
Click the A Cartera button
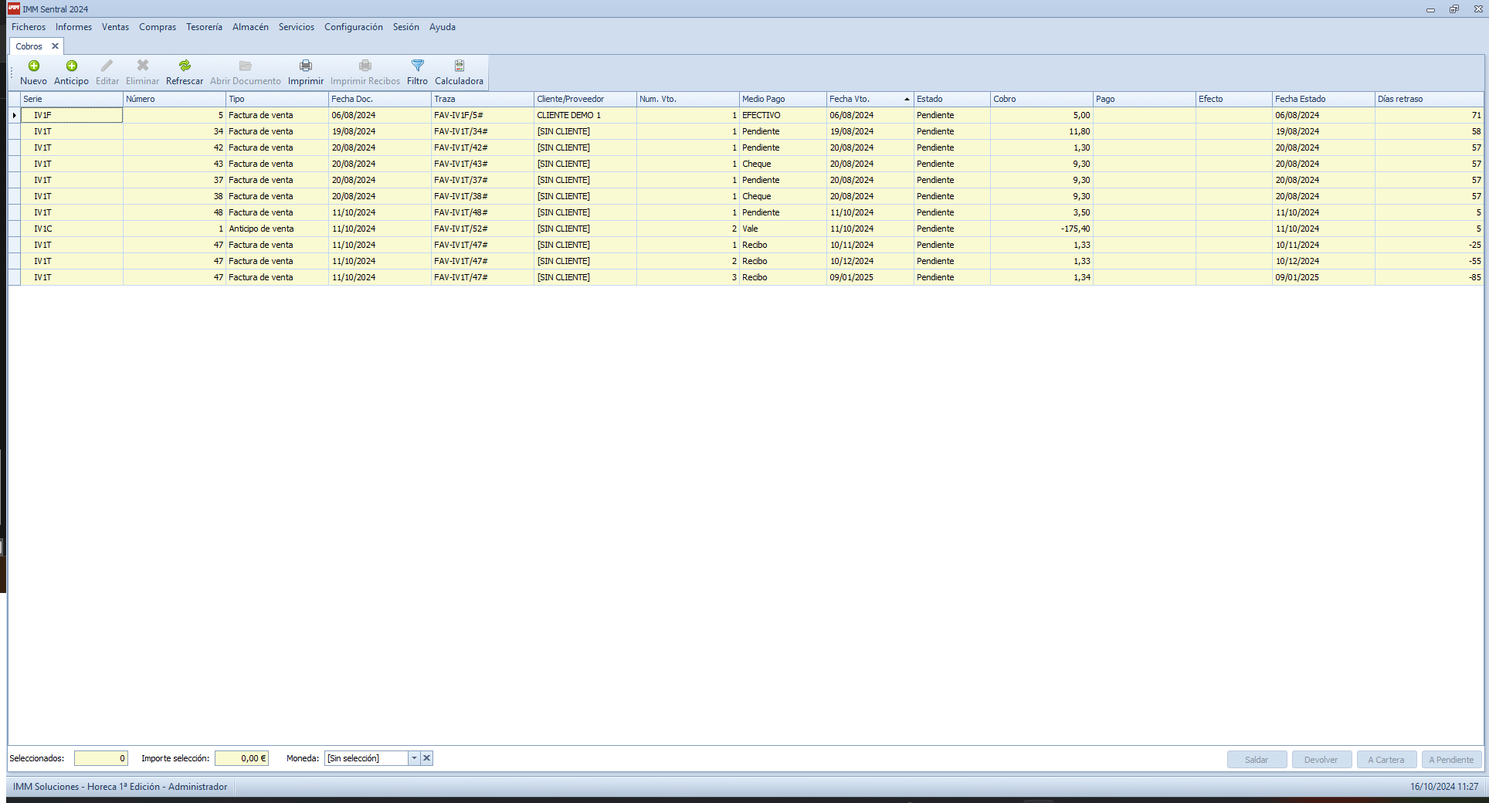[x=1386, y=760]
